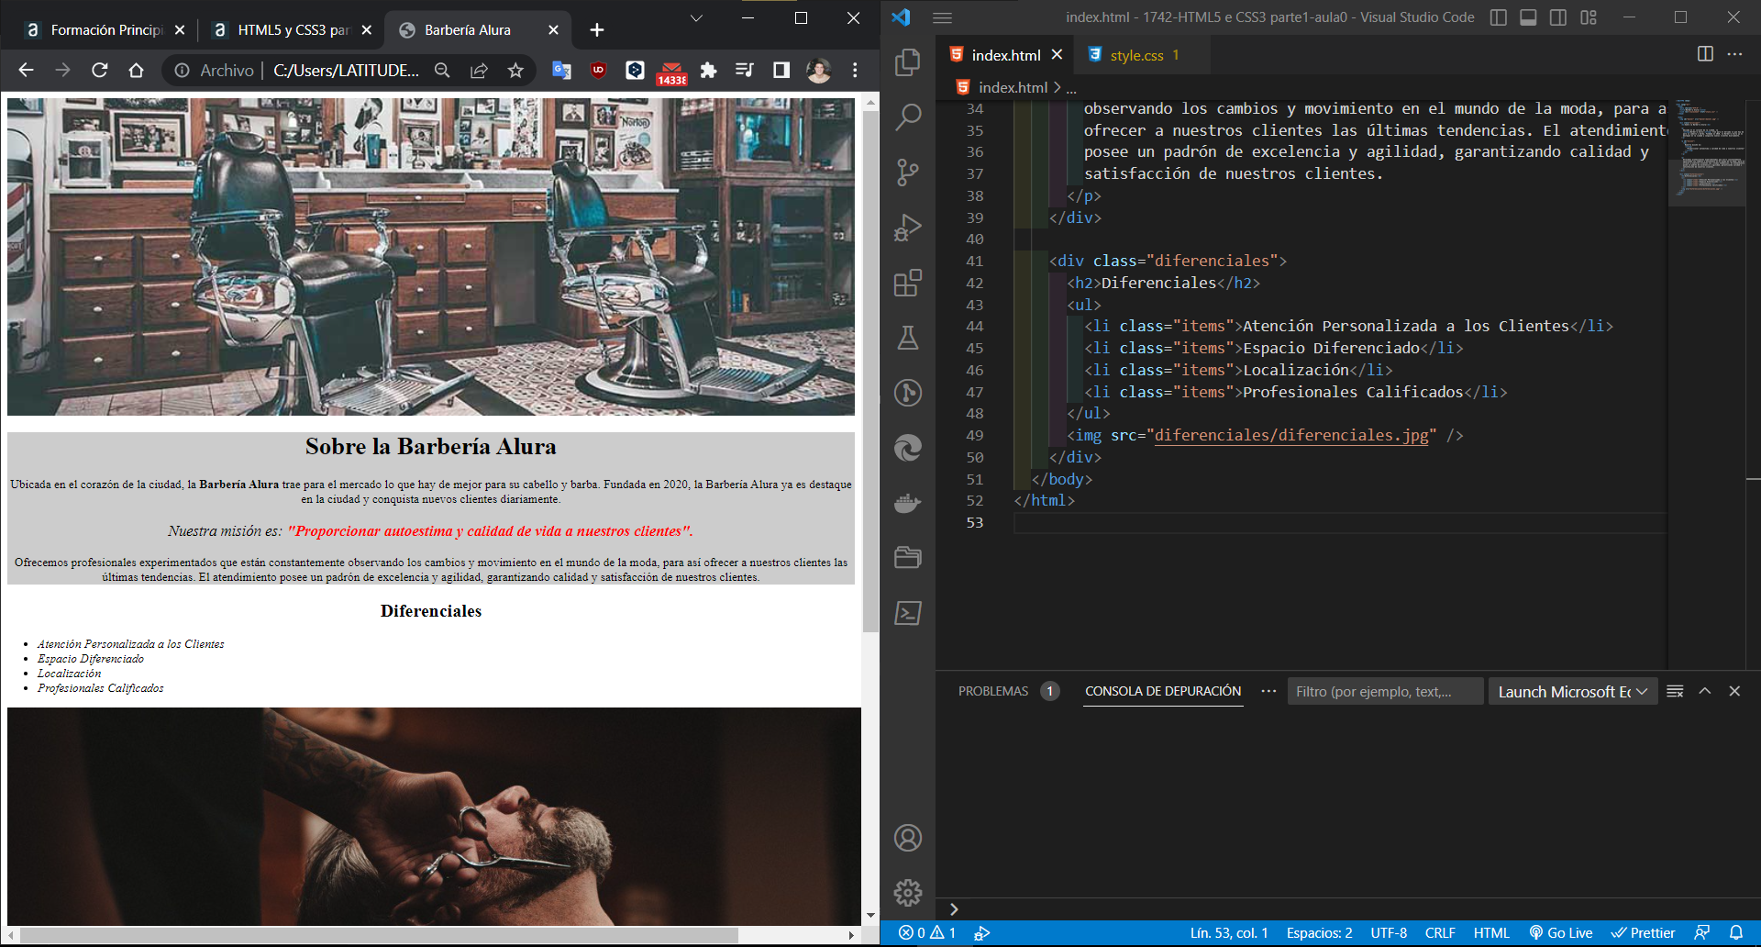1761x947 pixels.
Task: Open the Docker view
Action: [x=908, y=503]
